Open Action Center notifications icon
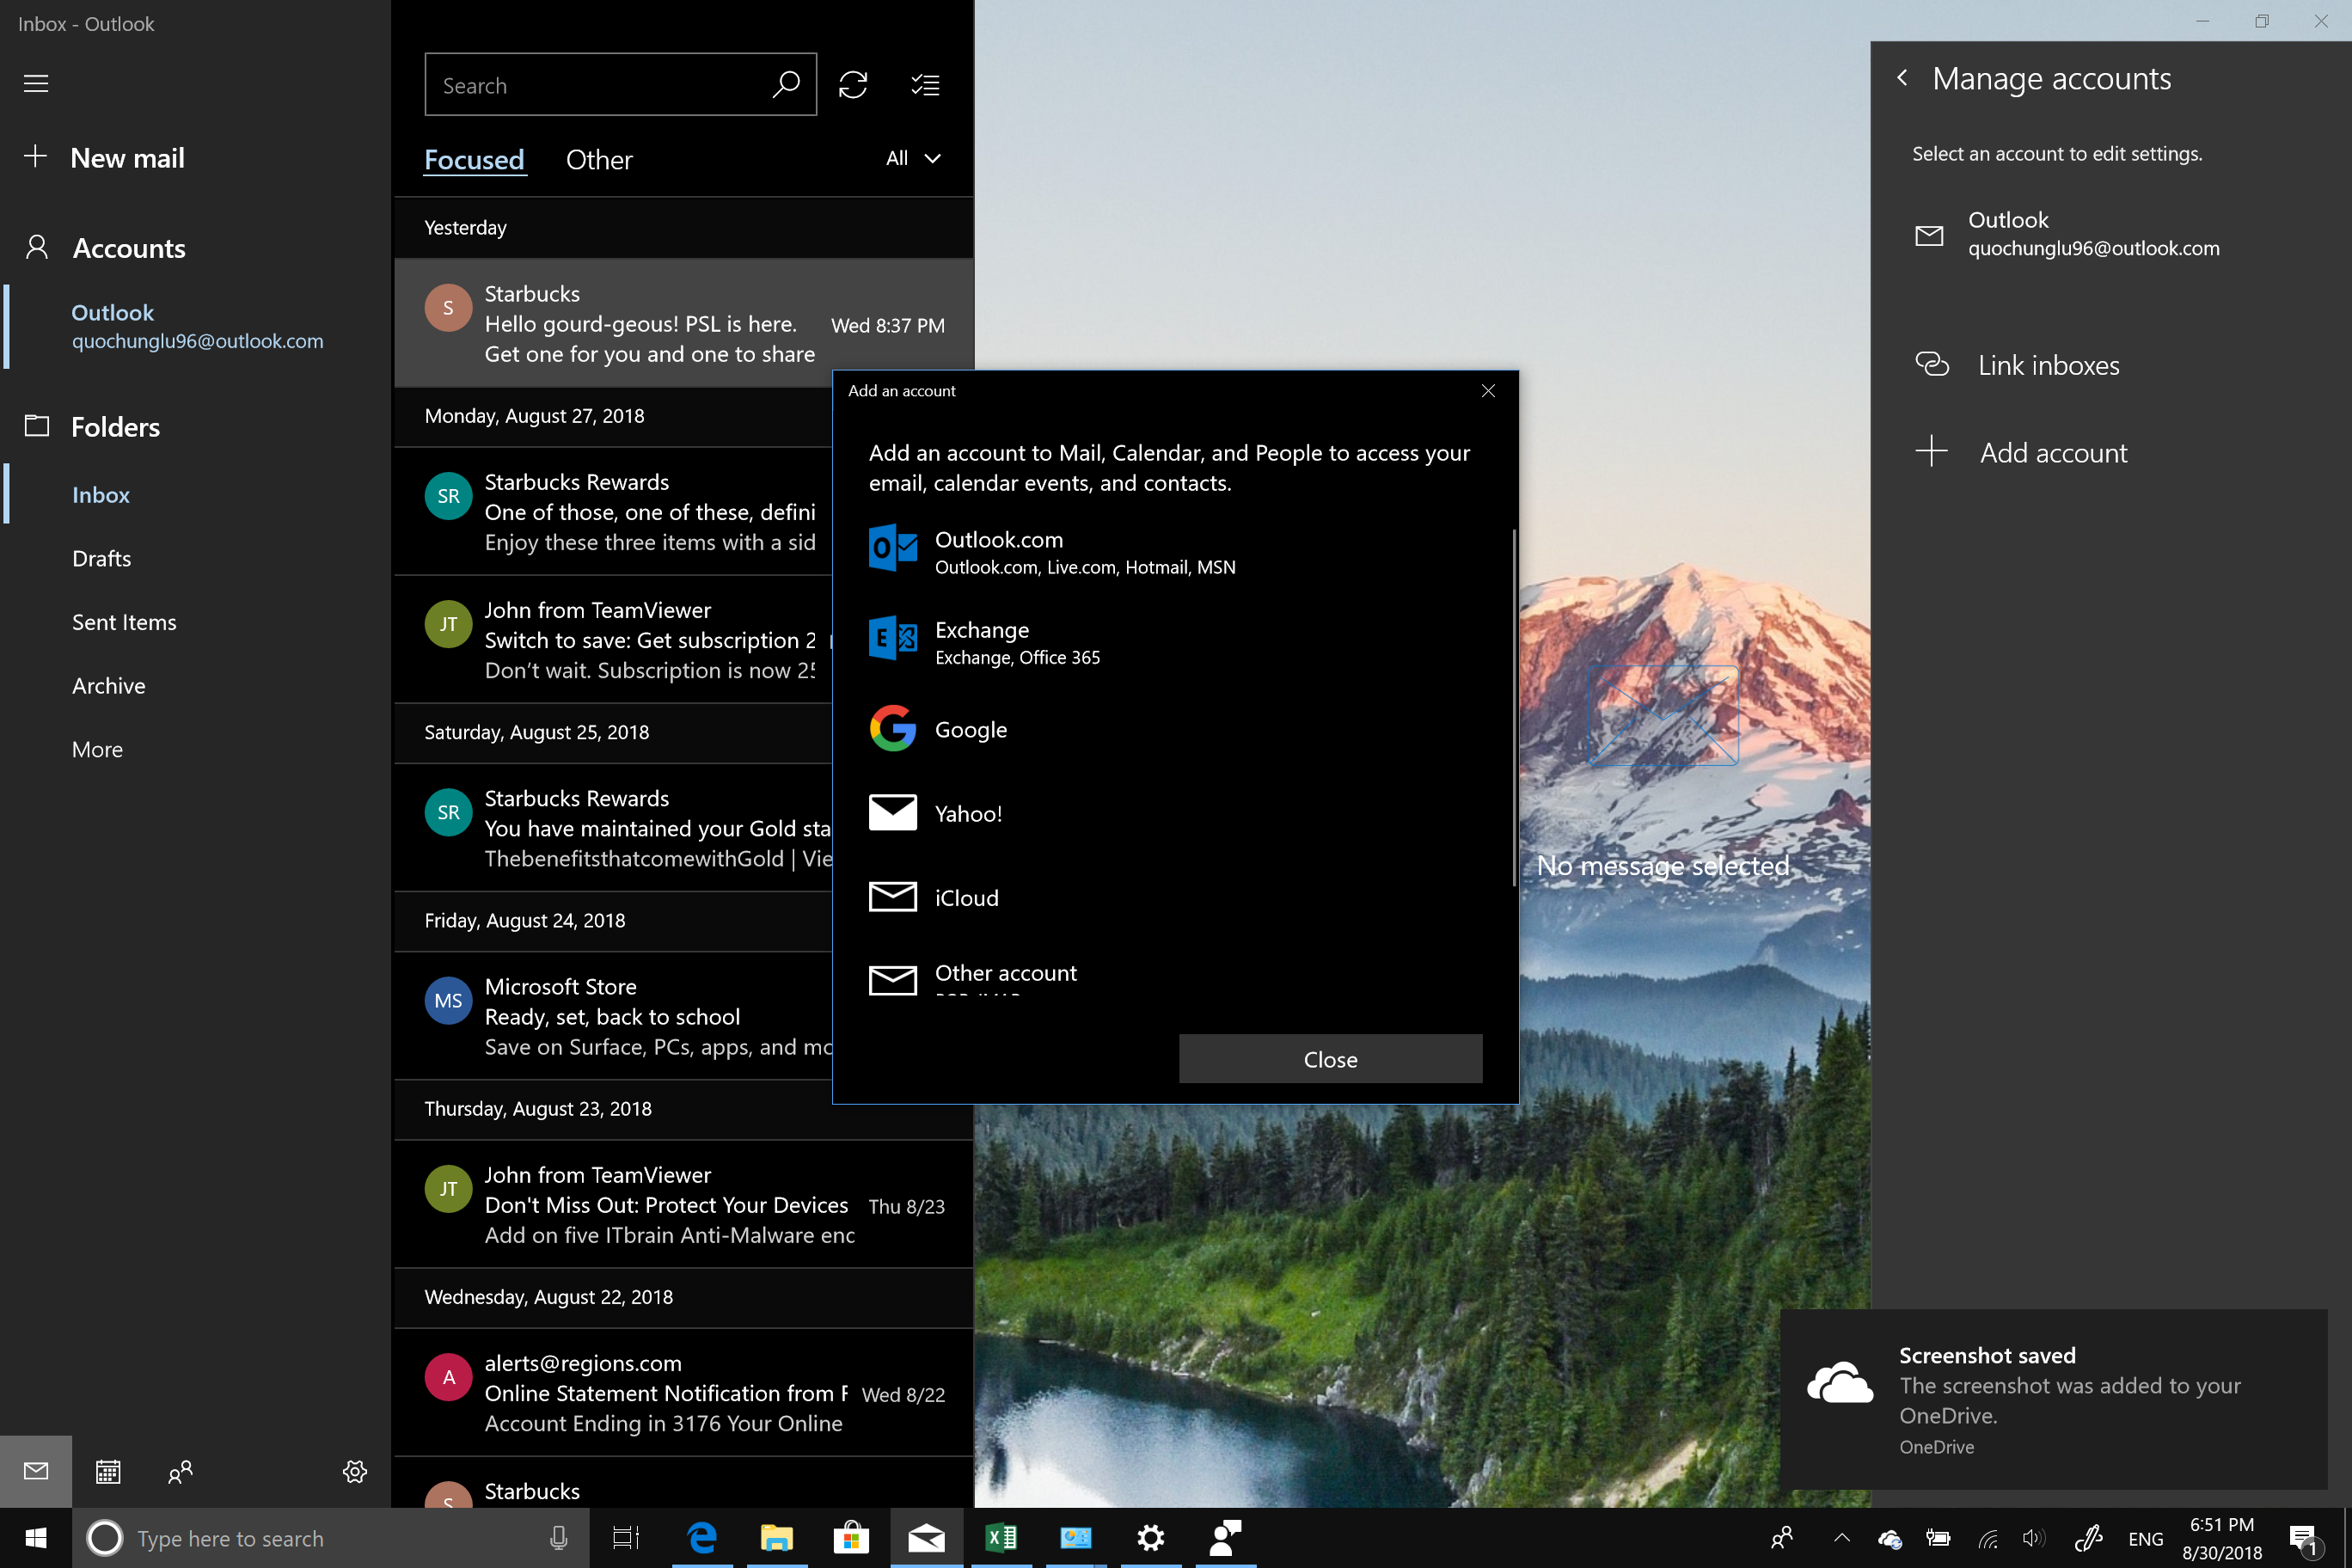 (2304, 1540)
